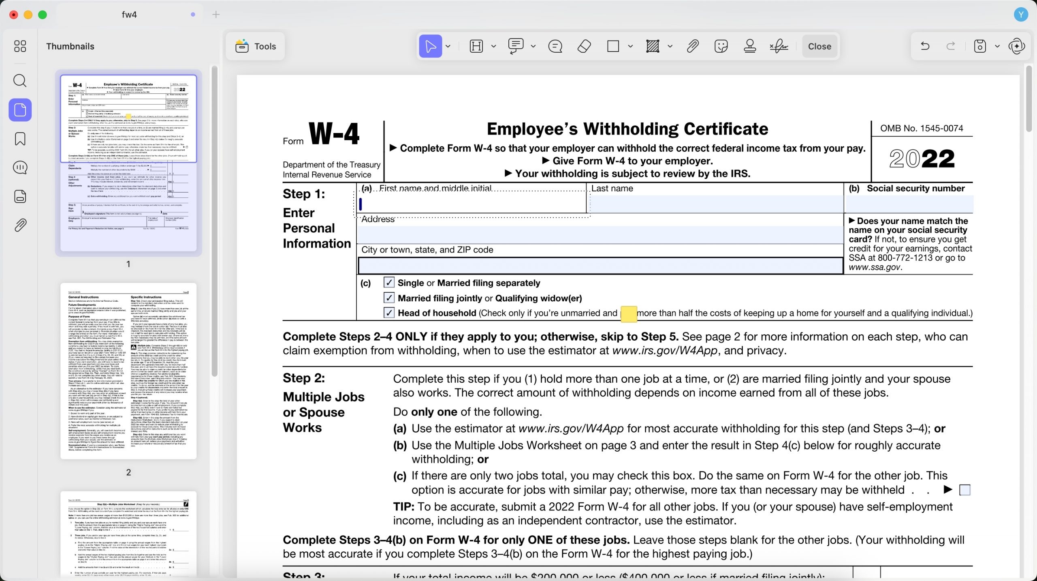Click the document vertical scrollbar
1037x581 pixels.
coord(1029,99)
